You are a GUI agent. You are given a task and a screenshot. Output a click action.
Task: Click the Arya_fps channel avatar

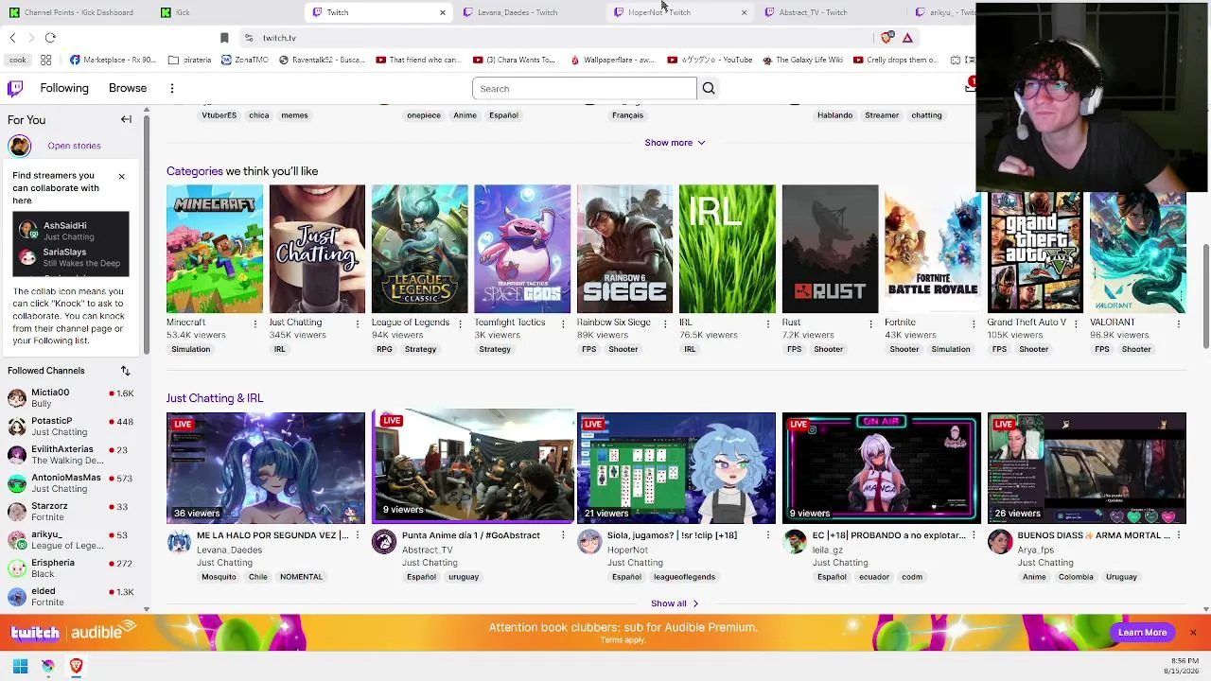pyautogui.click(x=1000, y=542)
